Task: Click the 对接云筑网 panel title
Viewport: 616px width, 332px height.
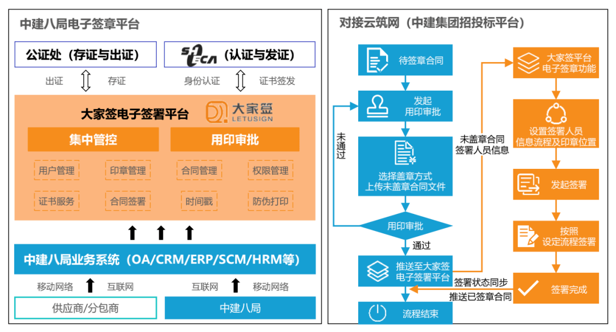Action: (432, 23)
